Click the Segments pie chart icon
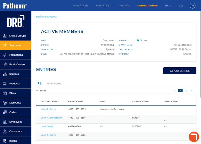 (5, 45)
